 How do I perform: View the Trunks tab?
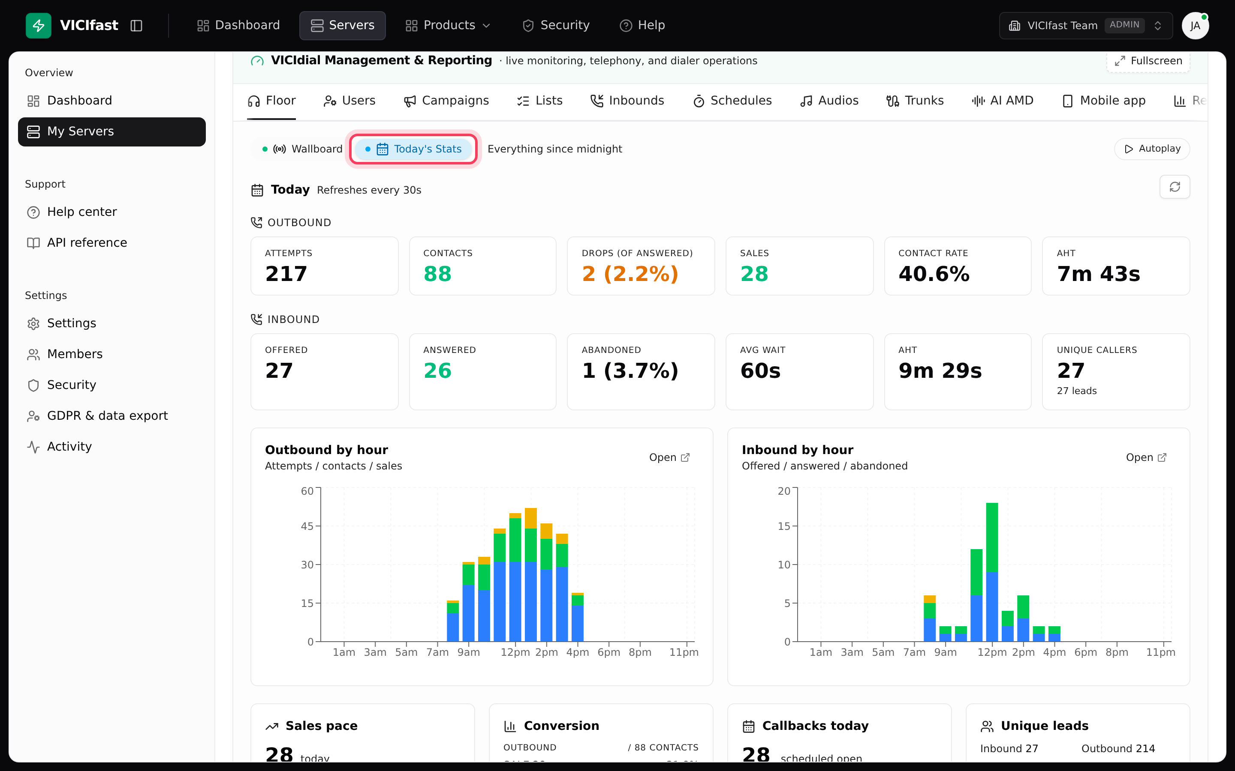coord(915,101)
